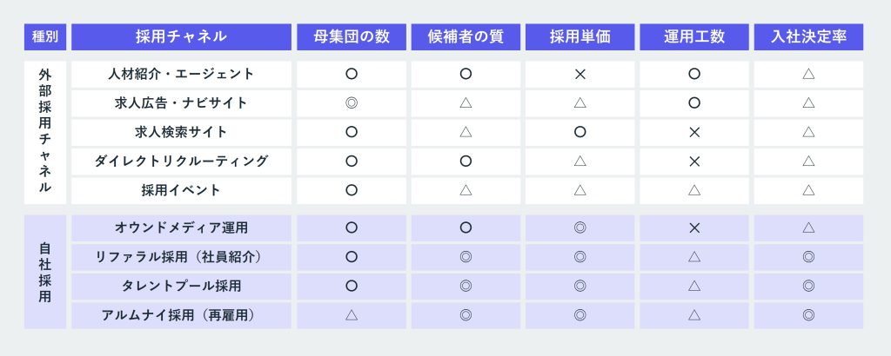Screen dimensions: 891x356
Task: Click the double circle in 候補者の質 for タレントプール採用
Action: point(466,286)
